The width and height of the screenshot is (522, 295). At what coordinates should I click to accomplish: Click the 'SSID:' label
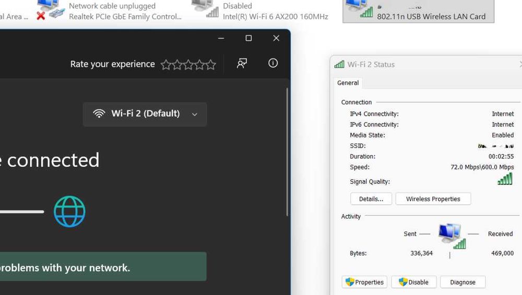click(358, 145)
